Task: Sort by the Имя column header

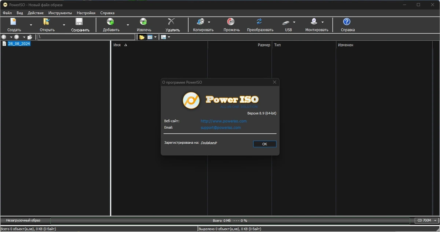Action: click(x=159, y=45)
